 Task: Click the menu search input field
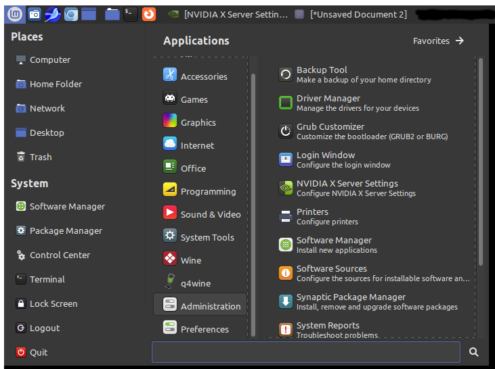point(306,352)
